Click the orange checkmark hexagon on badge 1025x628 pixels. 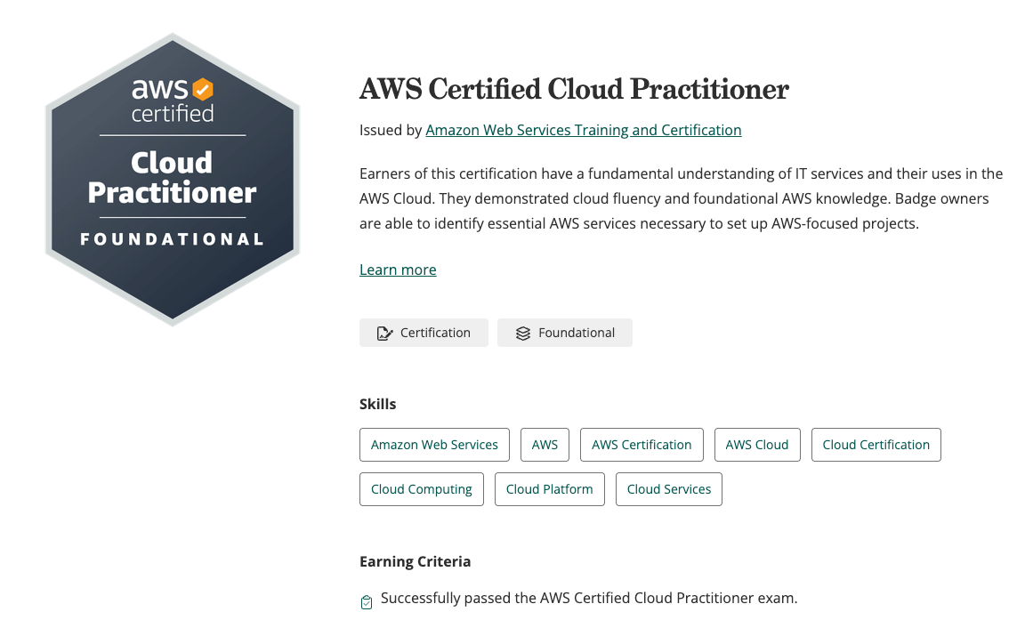(203, 90)
